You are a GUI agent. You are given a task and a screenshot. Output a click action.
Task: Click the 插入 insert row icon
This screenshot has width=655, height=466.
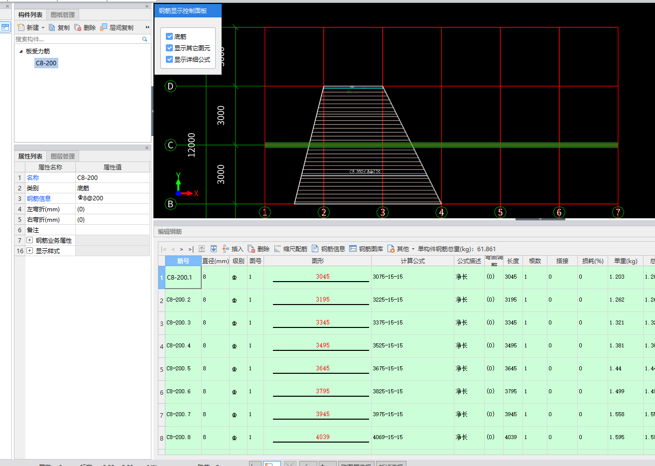point(226,249)
